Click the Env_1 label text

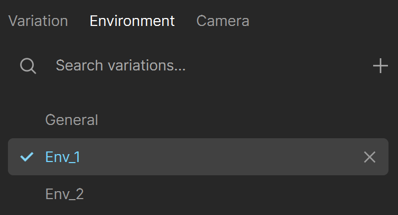[x=62, y=157]
